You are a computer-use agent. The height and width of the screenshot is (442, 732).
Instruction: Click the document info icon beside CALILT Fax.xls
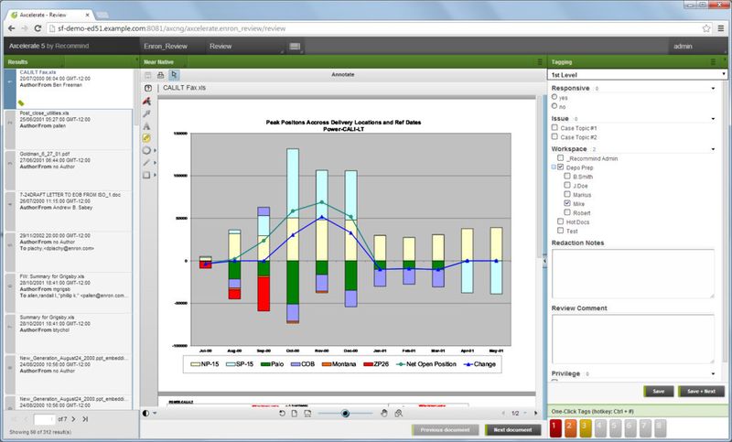click(148, 88)
